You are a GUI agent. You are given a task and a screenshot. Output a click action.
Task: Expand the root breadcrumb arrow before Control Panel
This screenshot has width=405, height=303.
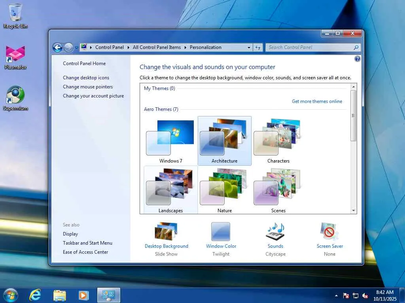[x=91, y=47]
